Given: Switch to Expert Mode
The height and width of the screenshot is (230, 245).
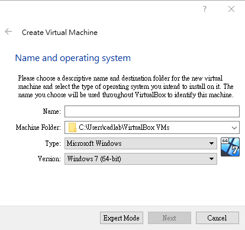Looking at the screenshot, I should coord(121,218).
